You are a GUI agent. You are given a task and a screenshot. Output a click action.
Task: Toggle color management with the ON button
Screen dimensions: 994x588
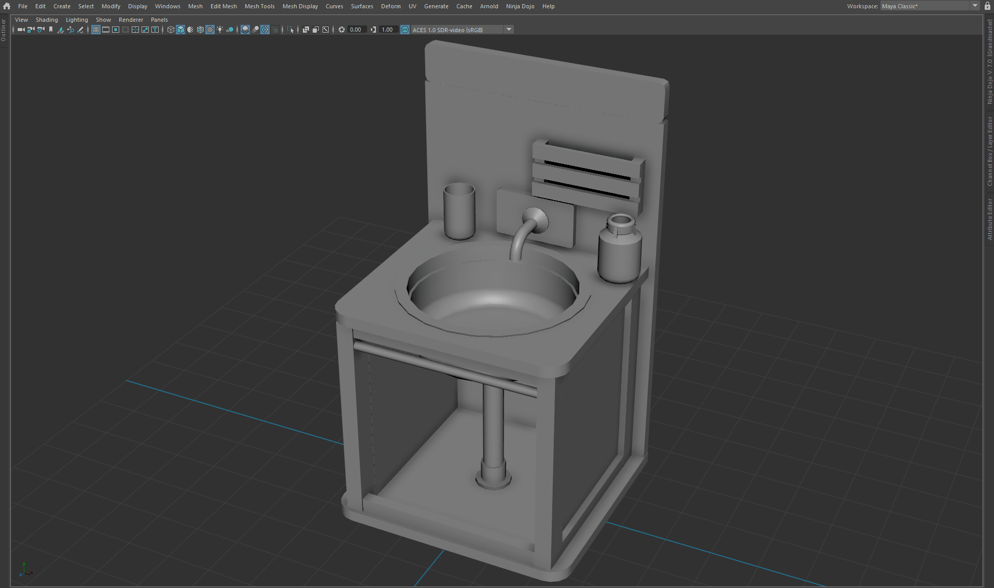404,30
